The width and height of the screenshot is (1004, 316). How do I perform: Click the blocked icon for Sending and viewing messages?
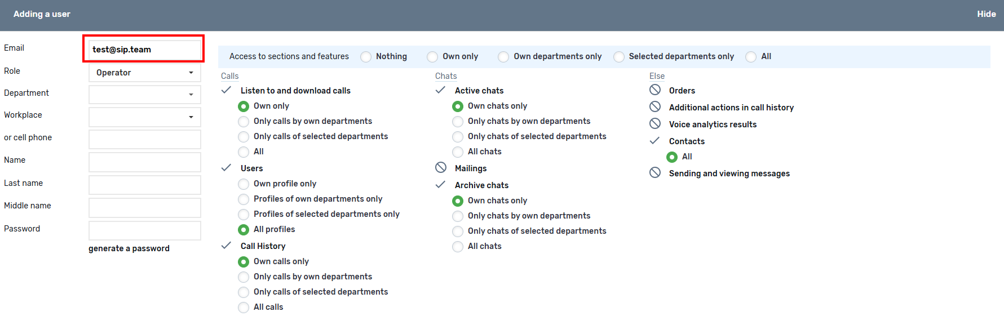(654, 173)
